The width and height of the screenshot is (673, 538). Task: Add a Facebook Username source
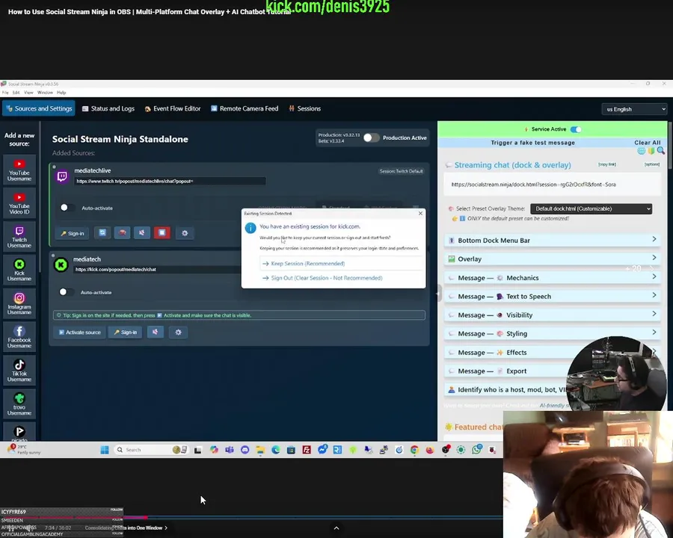click(19, 337)
